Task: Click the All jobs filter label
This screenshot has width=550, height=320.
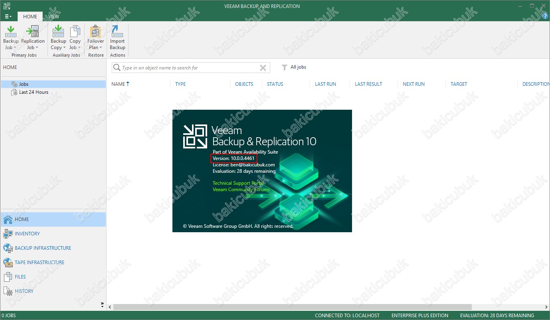Action: (x=298, y=67)
